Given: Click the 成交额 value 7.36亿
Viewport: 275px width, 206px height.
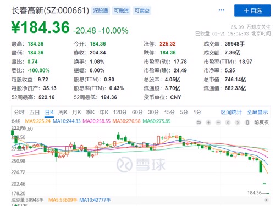Looking at the screenshot, I should (233, 53).
